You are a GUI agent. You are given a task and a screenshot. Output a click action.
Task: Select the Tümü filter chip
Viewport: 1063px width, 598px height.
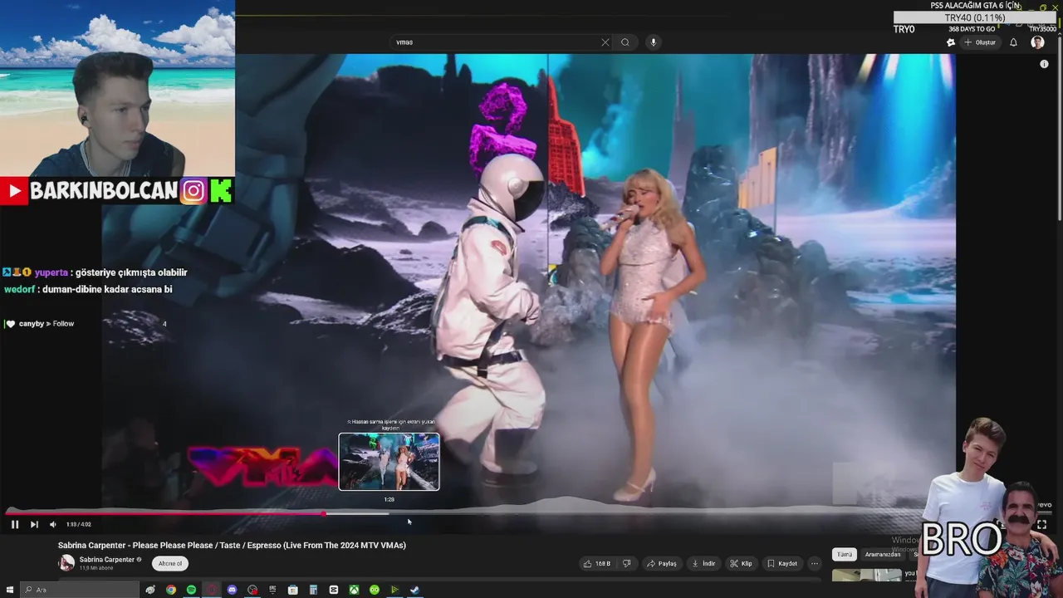click(845, 554)
